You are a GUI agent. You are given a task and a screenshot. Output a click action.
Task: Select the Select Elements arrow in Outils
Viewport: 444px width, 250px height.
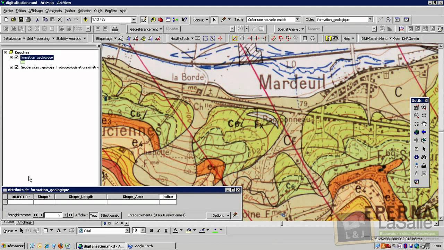[424, 149]
